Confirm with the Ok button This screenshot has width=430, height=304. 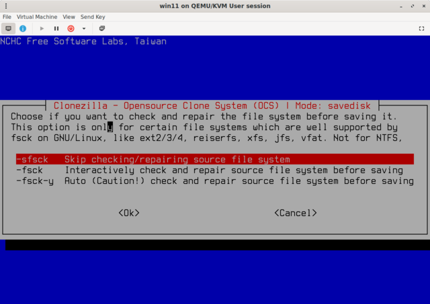tap(128, 213)
